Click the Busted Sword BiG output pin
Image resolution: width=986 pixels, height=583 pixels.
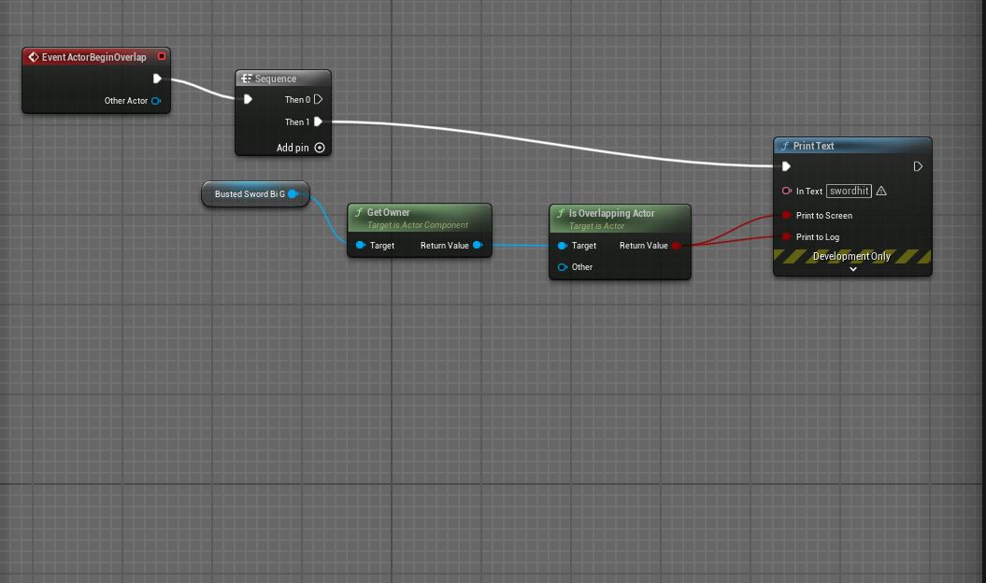point(293,194)
